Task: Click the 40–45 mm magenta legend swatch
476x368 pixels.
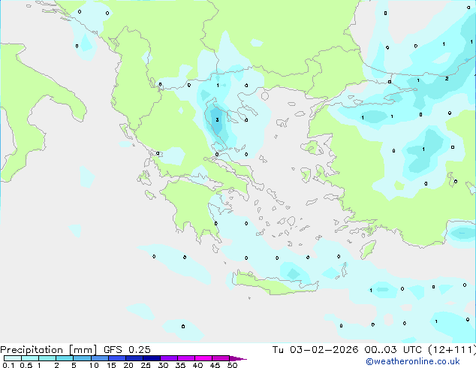Action: coord(203,358)
